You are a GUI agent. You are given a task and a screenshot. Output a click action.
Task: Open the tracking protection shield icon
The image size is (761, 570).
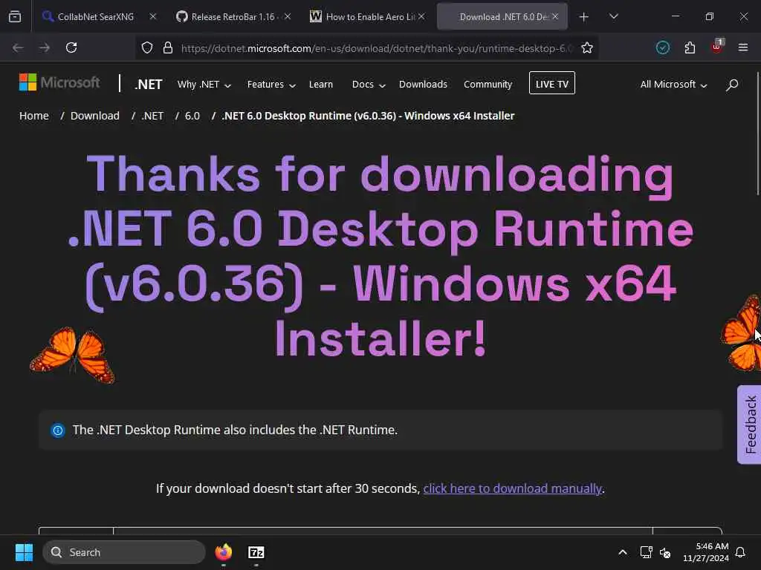pyautogui.click(x=147, y=47)
